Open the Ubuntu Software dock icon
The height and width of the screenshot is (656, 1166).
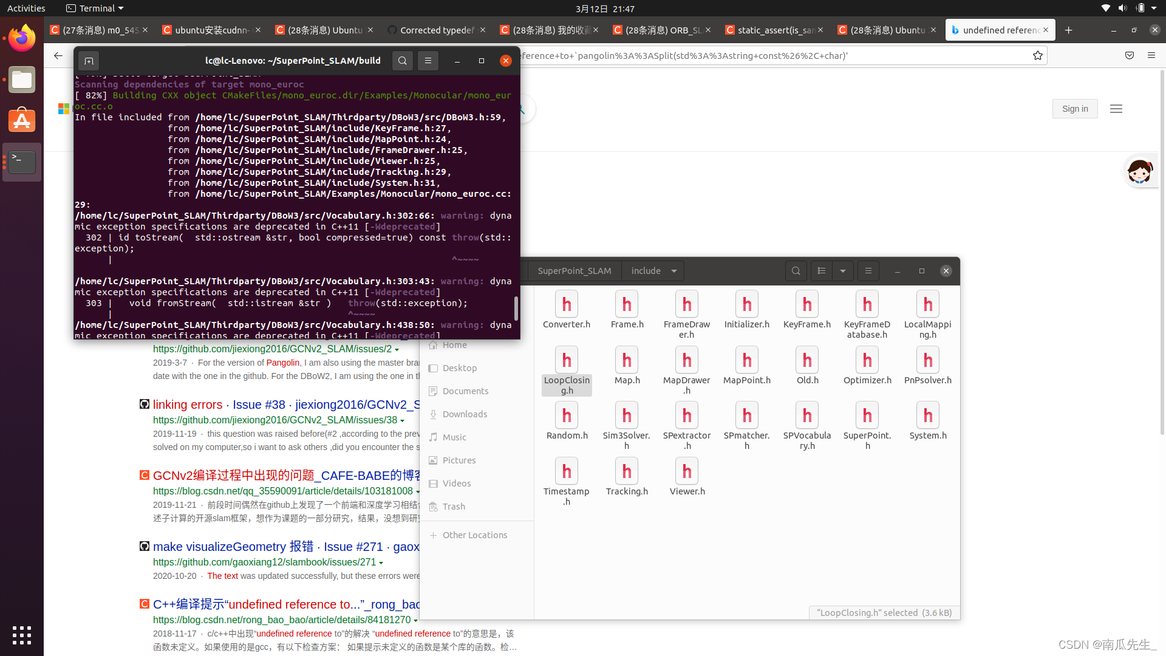[22, 120]
